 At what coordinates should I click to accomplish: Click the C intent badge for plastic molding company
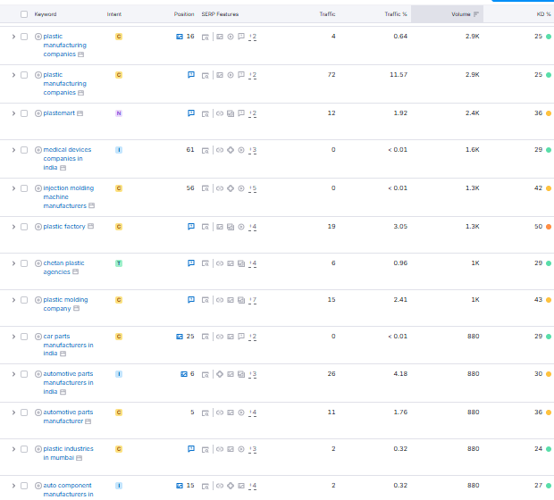click(119, 300)
